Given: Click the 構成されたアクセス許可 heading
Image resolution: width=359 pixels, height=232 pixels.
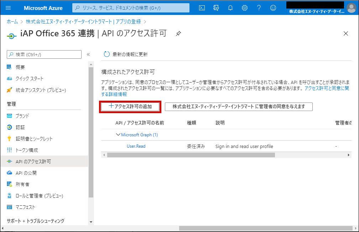Looking at the screenshot, I should click(x=128, y=72).
